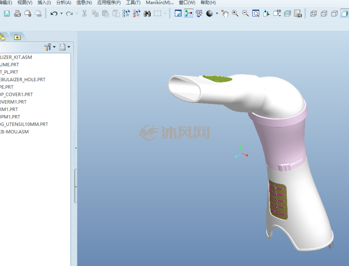This screenshot has height=266, width=349.
Task: Select the UTENSIL10MM.PRT part in model tree
Action: click(x=24, y=124)
